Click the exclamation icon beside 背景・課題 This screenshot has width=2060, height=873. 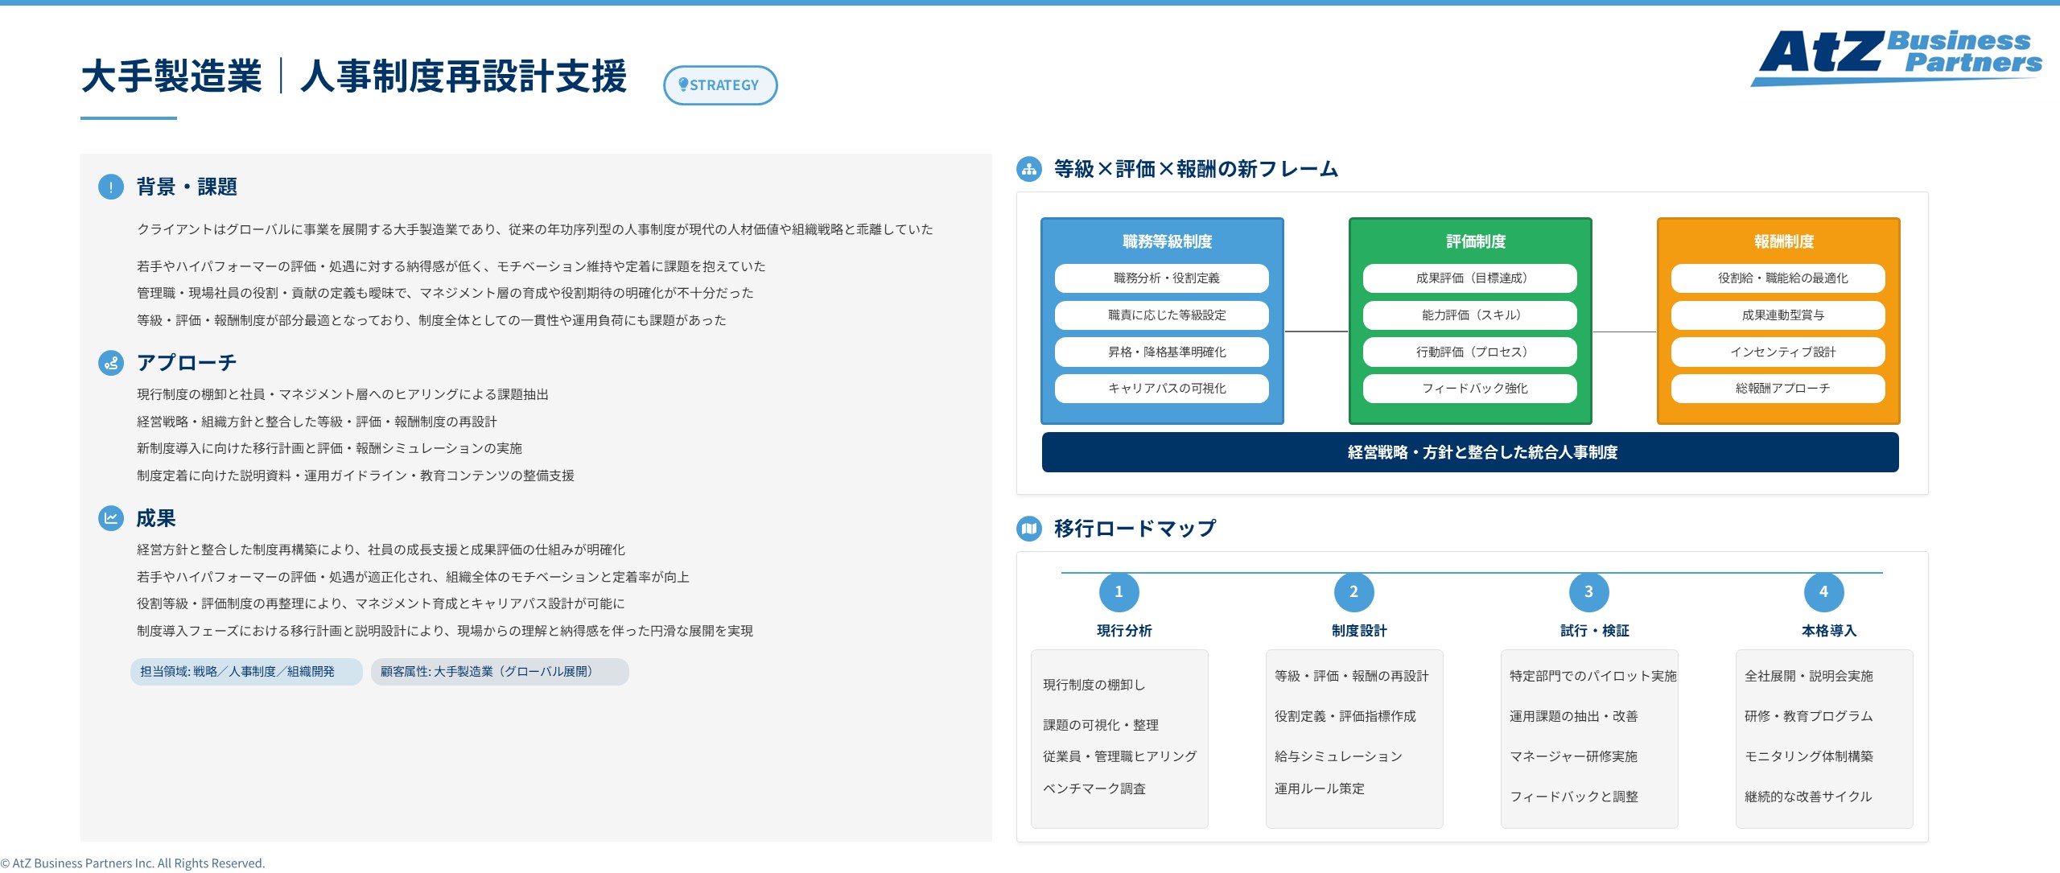pos(111,187)
